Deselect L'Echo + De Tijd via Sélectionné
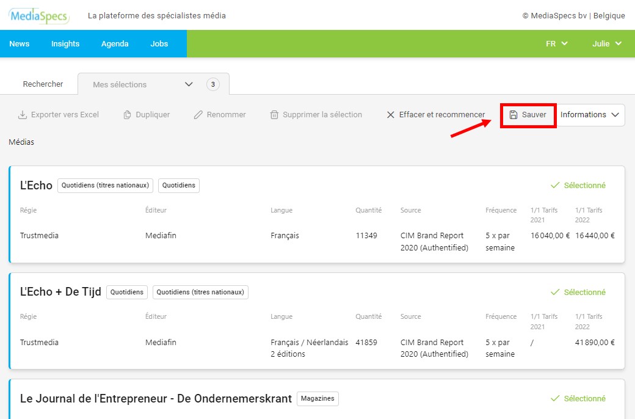 578,292
